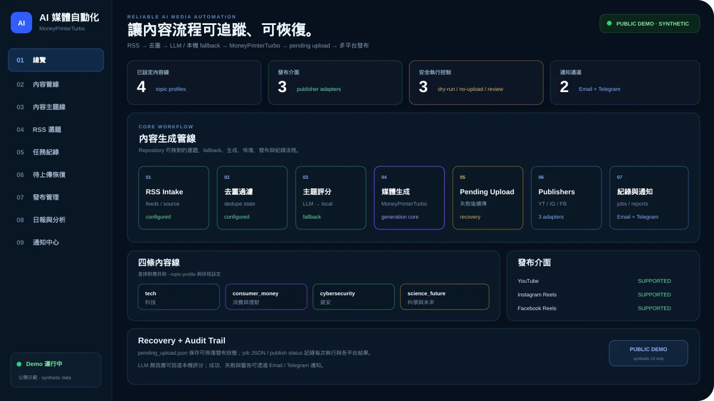Click the 四條內容線 heading

click(x=159, y=263)
